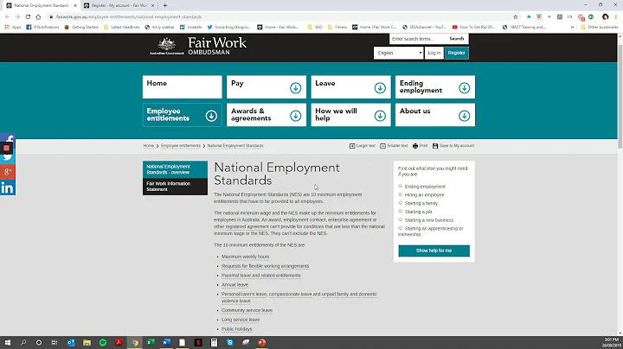The image size is (623, 349).
Task: Select Starting a job radio option
Action: click(x=401, y=211)
